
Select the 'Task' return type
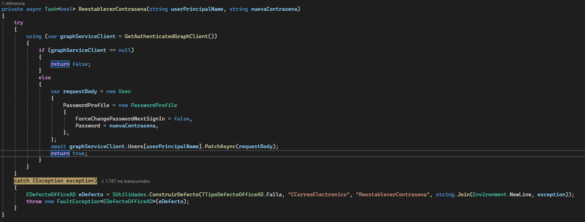tap(50, 9)
